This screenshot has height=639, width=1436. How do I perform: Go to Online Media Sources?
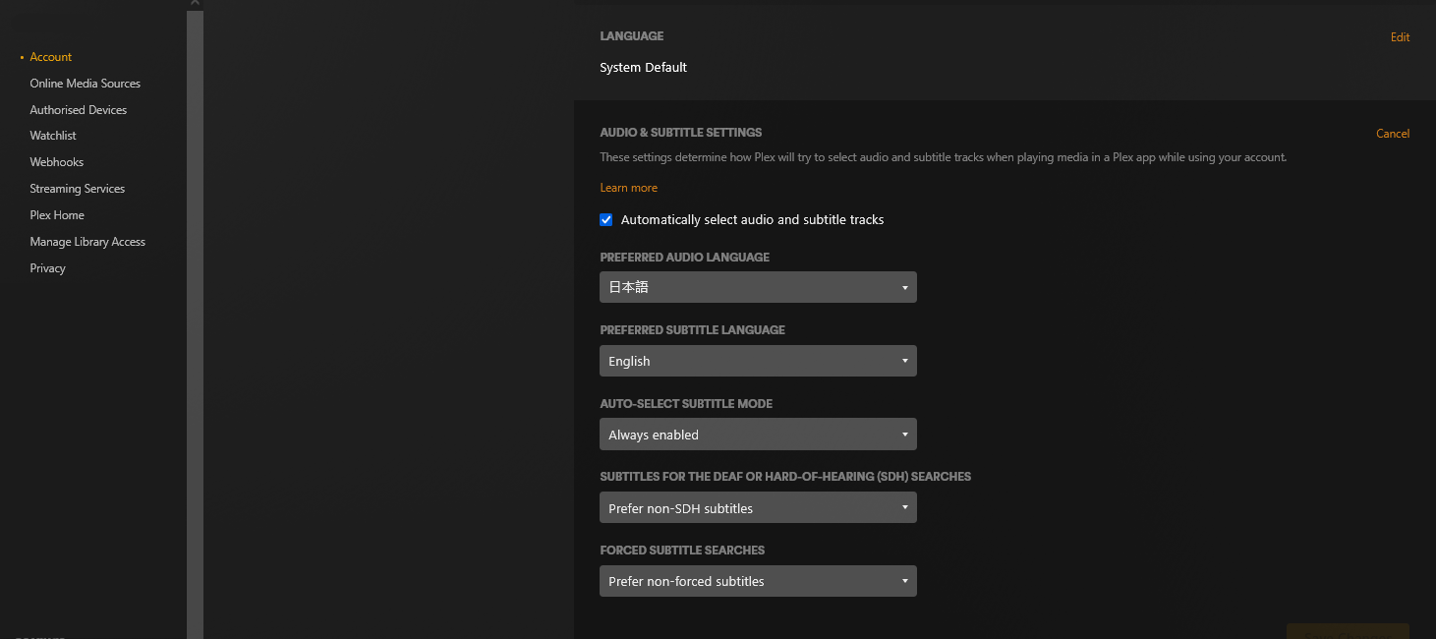[85, 84]
